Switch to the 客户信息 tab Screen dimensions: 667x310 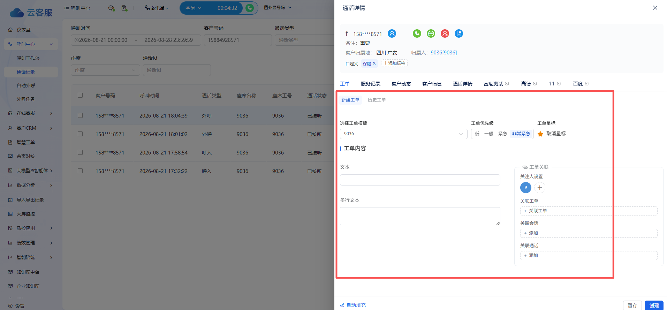[x=432, y=84]
